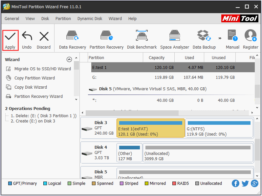Sort by the Capacity column header
262x196 pixels.
click(157, 57)
